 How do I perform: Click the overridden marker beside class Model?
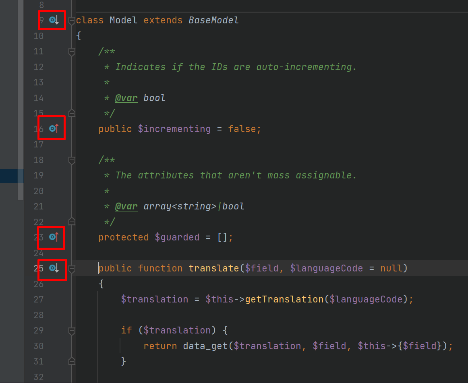[x=52, y=20]
